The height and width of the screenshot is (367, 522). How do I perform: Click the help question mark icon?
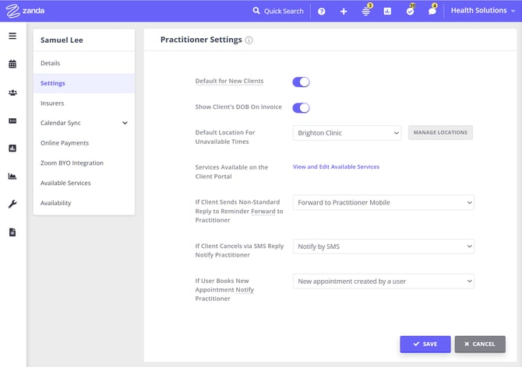click(x=321, y=11)
